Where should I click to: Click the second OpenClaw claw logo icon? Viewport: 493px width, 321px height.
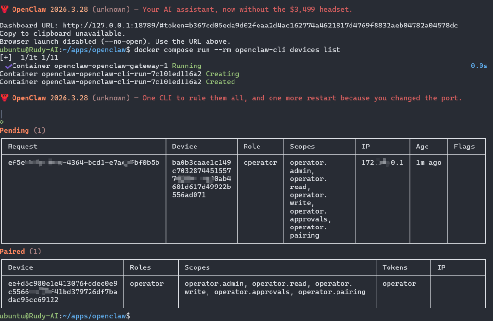(x=5, y=97)
